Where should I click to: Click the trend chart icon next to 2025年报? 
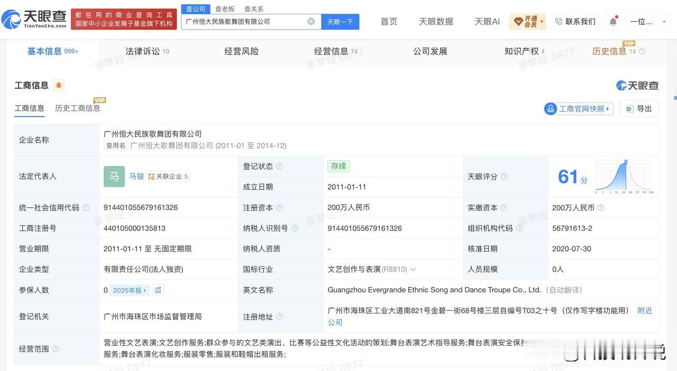(158, 290)
